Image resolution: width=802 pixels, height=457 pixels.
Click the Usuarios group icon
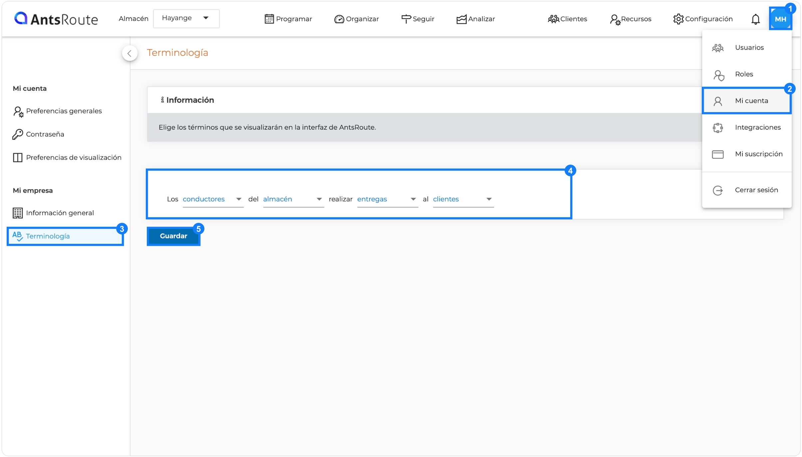point(718,48)
